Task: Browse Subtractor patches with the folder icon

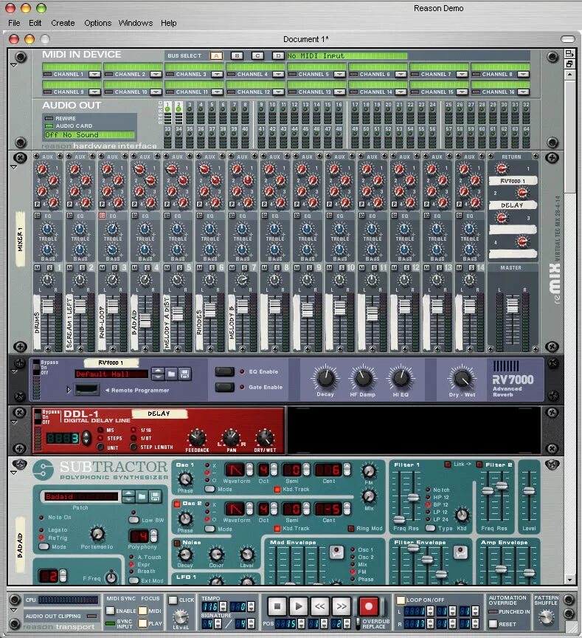Action: pyautogui.click(x=142, y=496)
